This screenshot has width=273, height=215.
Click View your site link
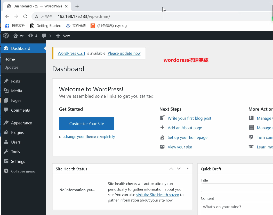[180, 147]
